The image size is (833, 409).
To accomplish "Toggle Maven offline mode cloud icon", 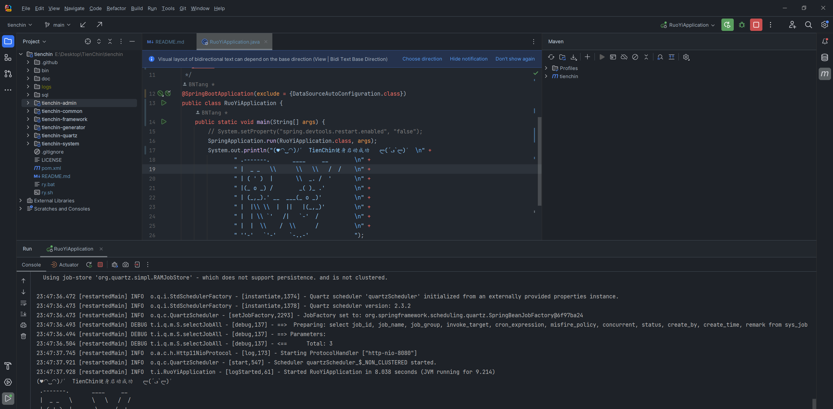I will (x=624, y=57).
